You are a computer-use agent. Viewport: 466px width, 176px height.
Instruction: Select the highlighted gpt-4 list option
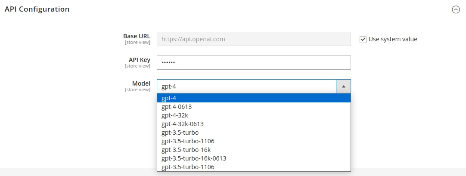click(254, 98)
